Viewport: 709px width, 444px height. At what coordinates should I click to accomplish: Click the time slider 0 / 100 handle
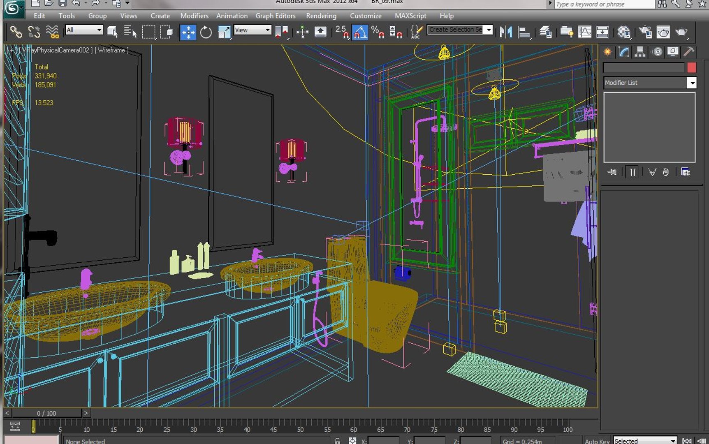pyautogui.click(x=46, y=413)
